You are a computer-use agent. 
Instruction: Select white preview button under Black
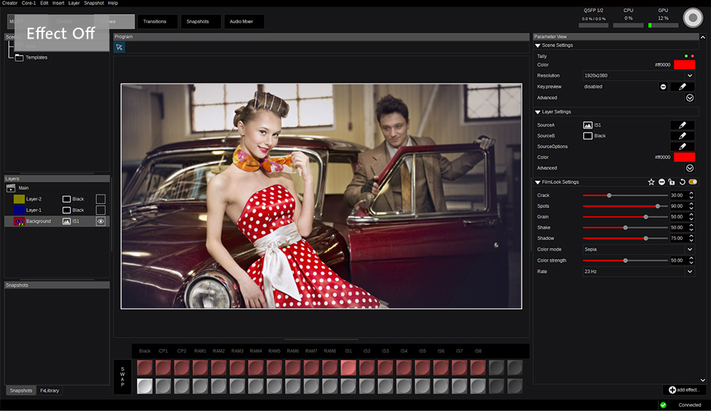(145, 386)
